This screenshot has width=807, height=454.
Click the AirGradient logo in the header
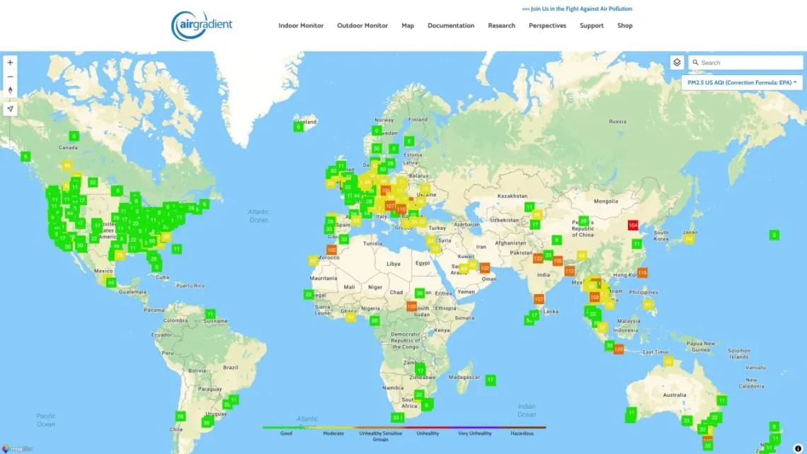(201, 24)
